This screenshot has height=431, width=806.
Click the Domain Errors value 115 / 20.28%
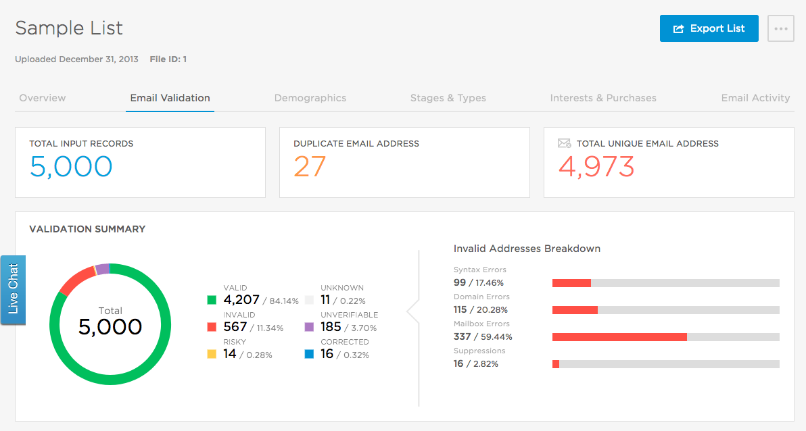[481, 310]
